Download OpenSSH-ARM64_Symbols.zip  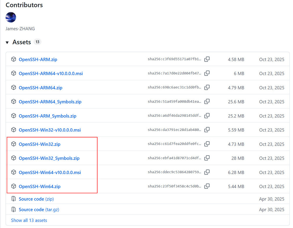pyautogui.click(x=50, y=102)
